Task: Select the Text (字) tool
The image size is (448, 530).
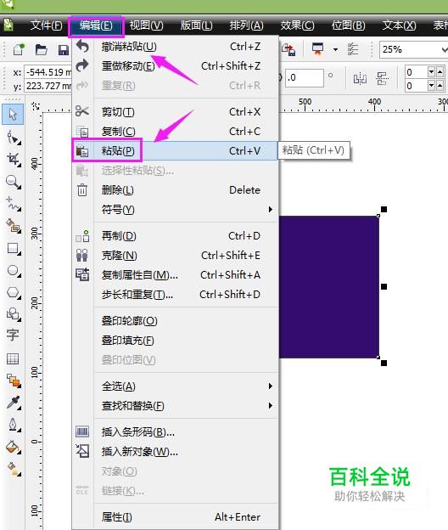Action: point(13,335)
